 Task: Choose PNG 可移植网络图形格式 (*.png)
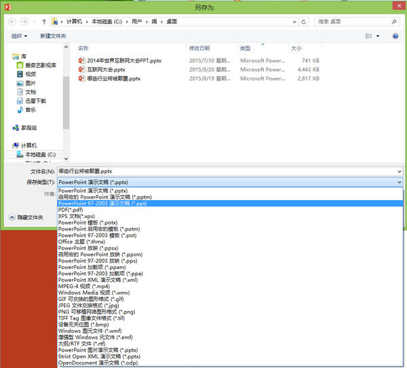pos(230,312)
